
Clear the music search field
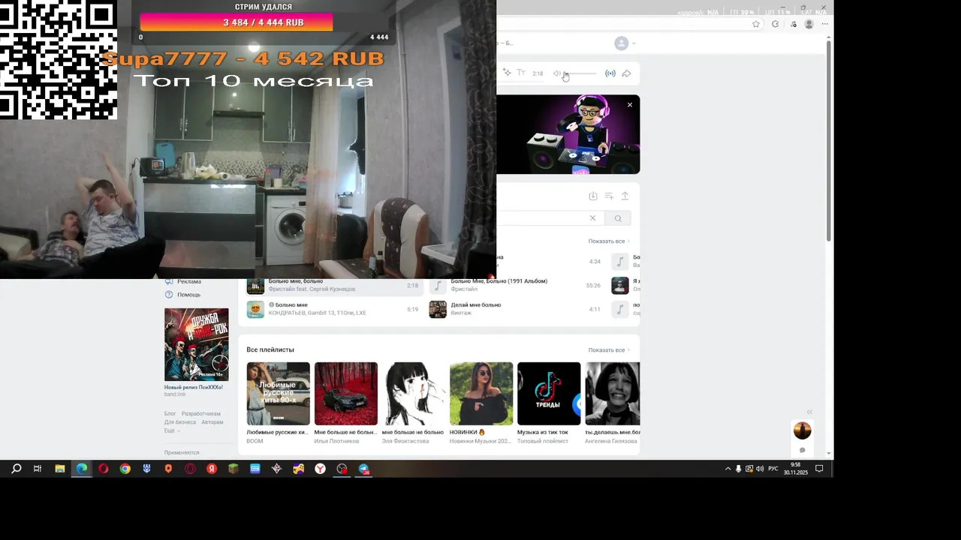pos(592,218)
